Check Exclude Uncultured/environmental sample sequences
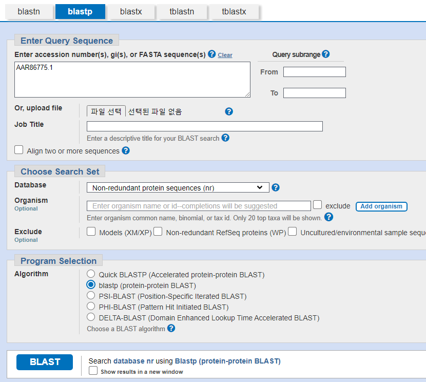The width and height of the screenshot is (426, 382). 293,232
